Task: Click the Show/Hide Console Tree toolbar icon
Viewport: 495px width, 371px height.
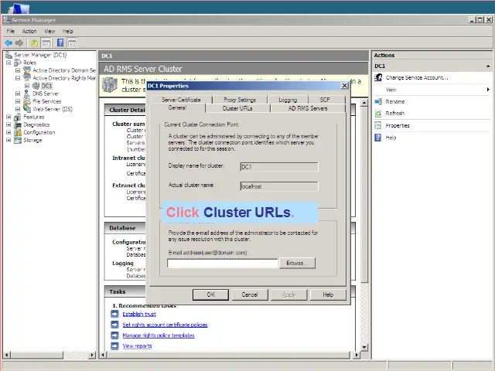Action: point(46,43)
